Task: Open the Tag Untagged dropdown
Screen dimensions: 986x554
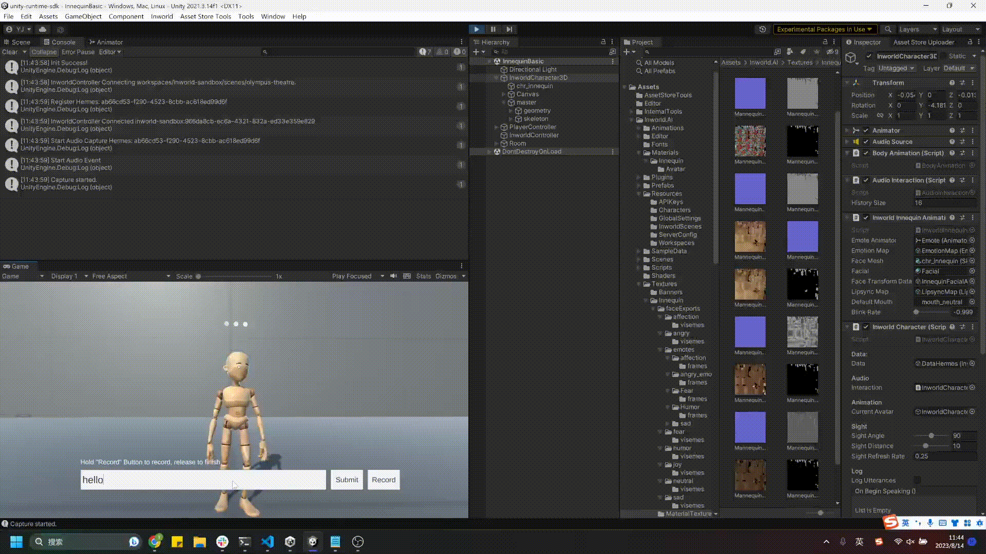Action: tap(897, 68)
